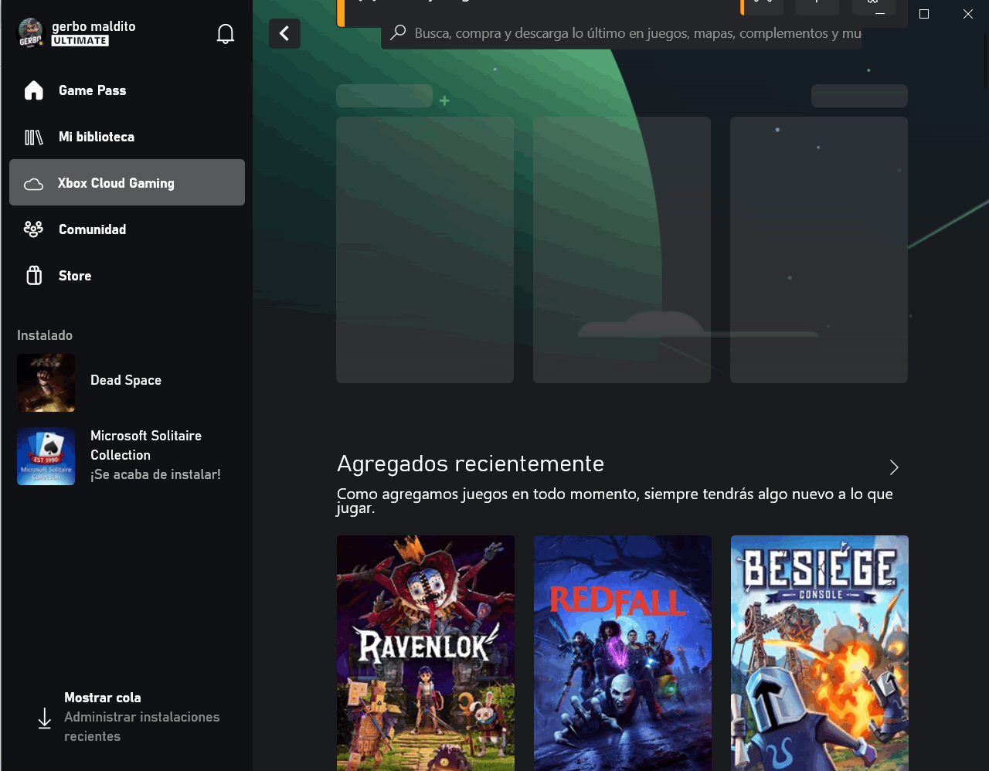Click the Comunidad people icon

(34, 229)
